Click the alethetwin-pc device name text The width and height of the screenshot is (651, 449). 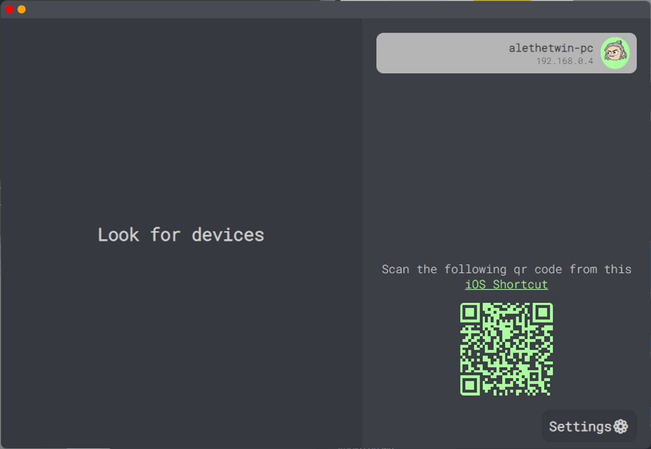tap(551, 48)
